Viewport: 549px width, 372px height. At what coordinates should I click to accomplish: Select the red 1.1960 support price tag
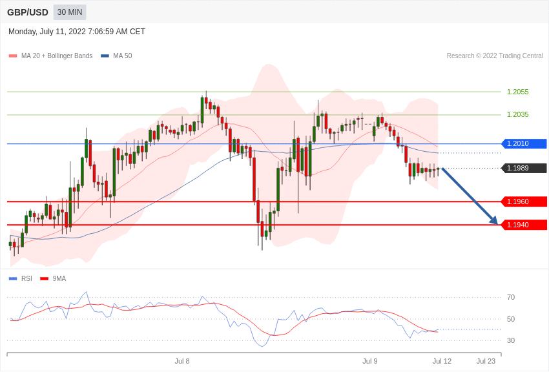[x=524, y=202]
